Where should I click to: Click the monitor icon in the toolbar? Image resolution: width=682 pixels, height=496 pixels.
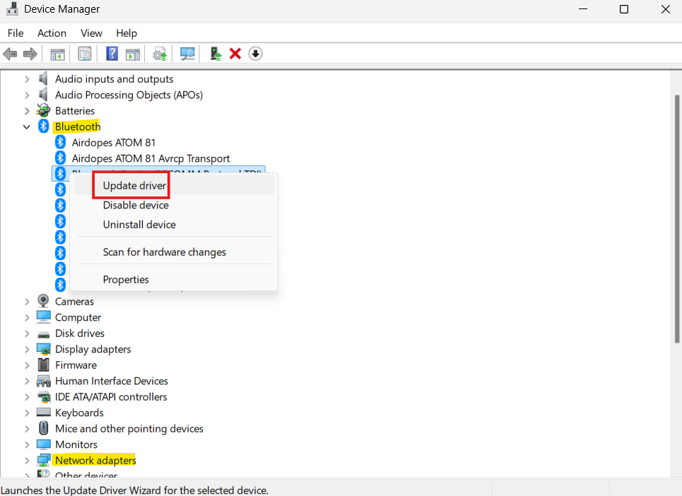187,54
